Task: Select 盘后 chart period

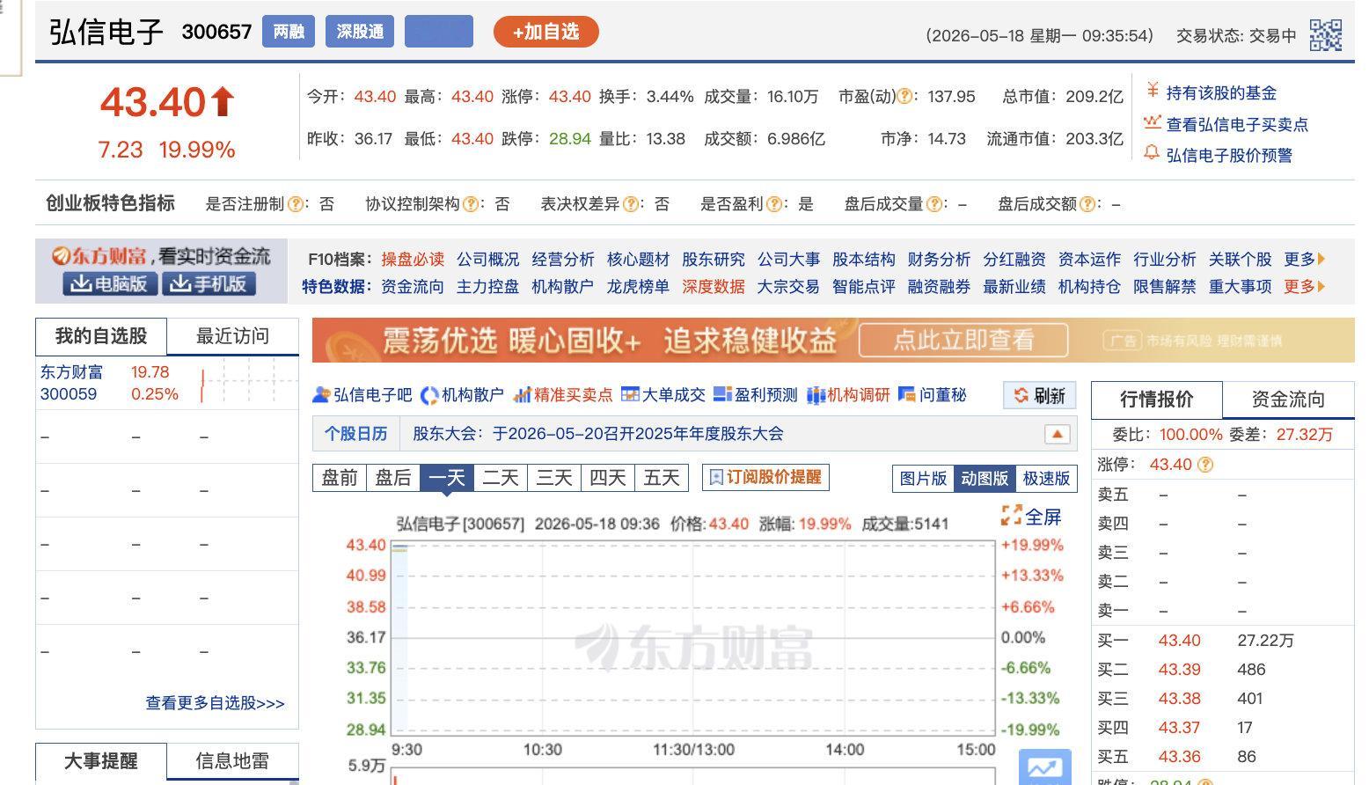Action: pyautogui.click(x=393, y=478)
